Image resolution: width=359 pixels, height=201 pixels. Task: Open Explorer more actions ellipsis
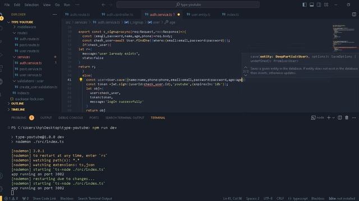click(54, 15)
